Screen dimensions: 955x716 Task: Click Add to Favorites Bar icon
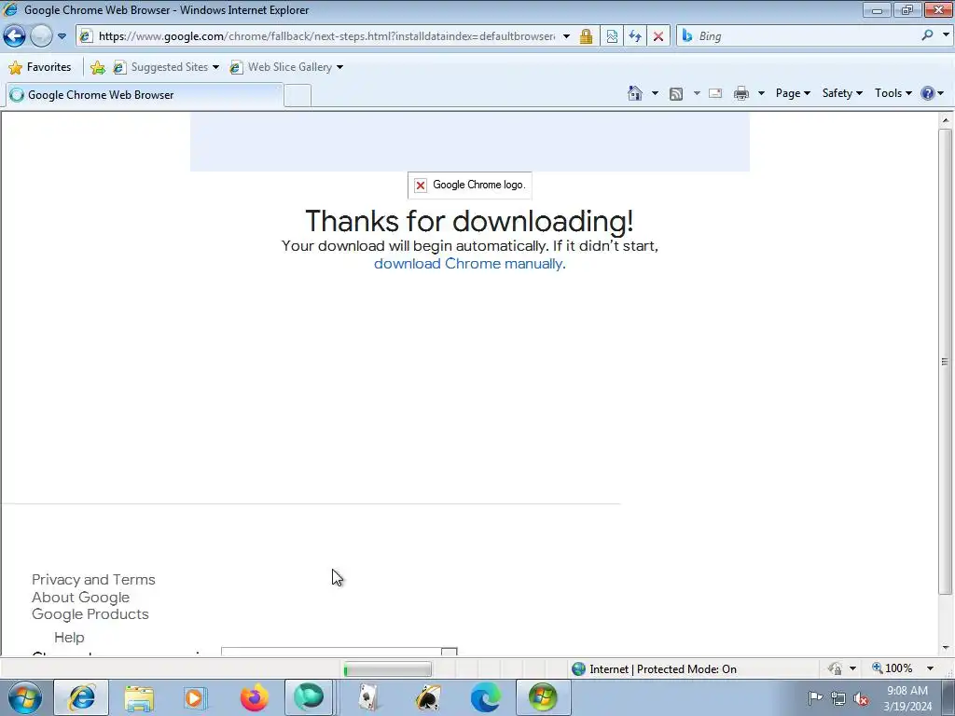97,67
